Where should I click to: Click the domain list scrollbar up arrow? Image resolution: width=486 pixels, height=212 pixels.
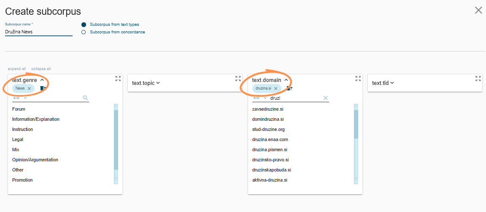click(x=356, y=106)
